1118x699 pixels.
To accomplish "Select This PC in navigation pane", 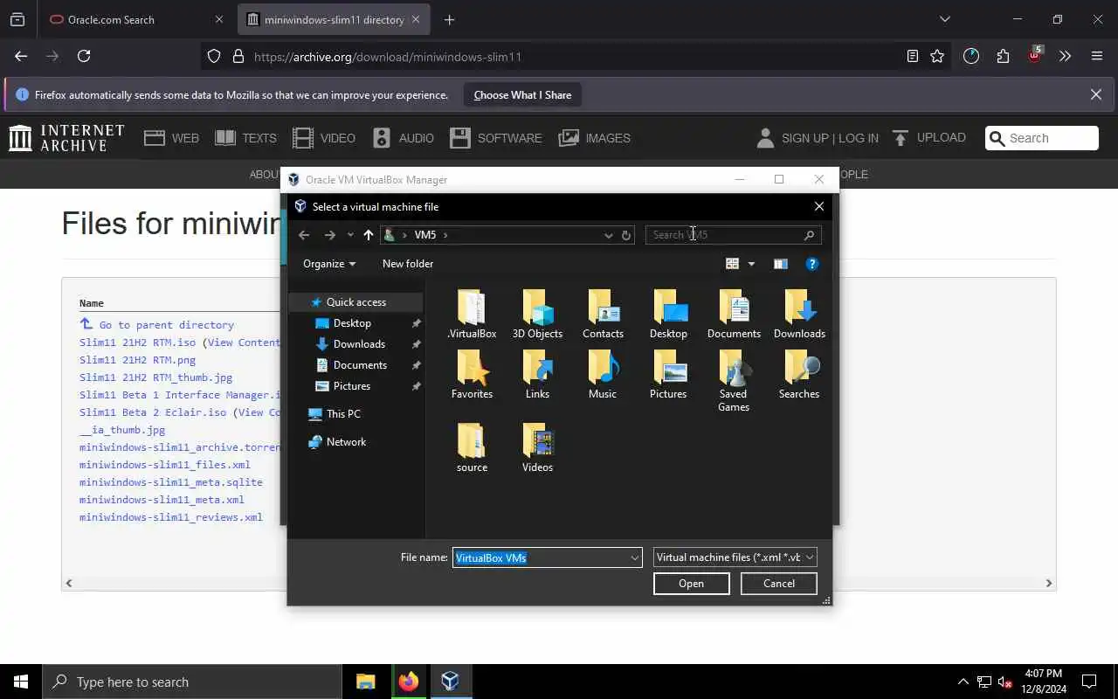I will pos(343,414).
